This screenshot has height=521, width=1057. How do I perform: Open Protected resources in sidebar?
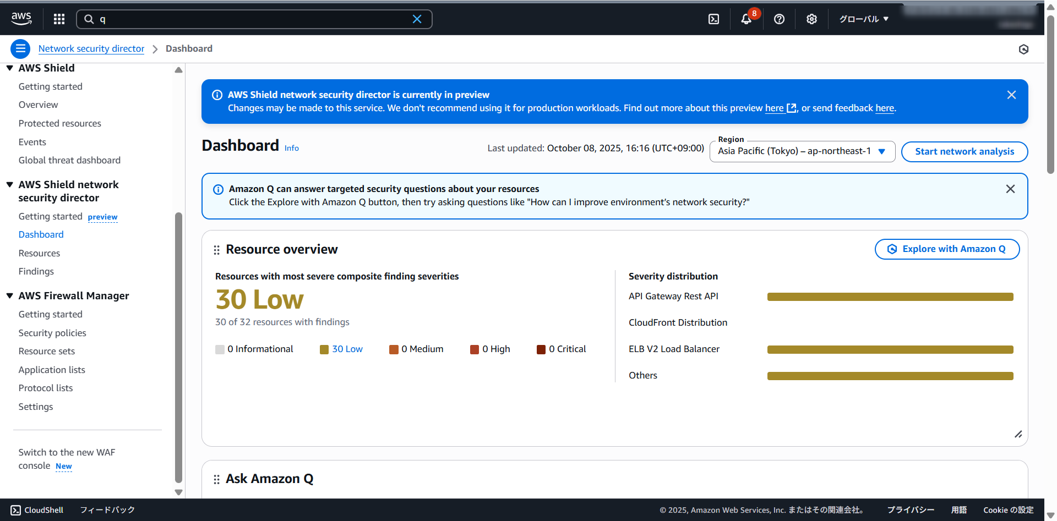[60, 124]
